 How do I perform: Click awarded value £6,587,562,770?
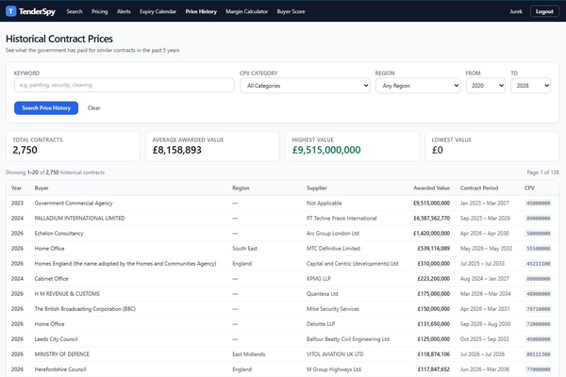[432, 219]
